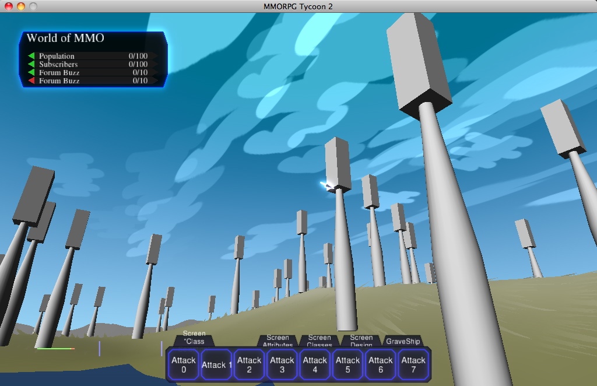
Task: Click the Attack 7 hotbar slot
Action: tap(413, 364)
